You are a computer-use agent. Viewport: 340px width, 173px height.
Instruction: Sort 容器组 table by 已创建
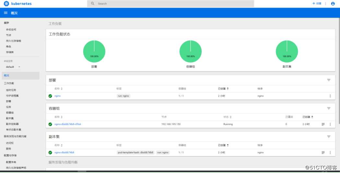coord(308,117)
